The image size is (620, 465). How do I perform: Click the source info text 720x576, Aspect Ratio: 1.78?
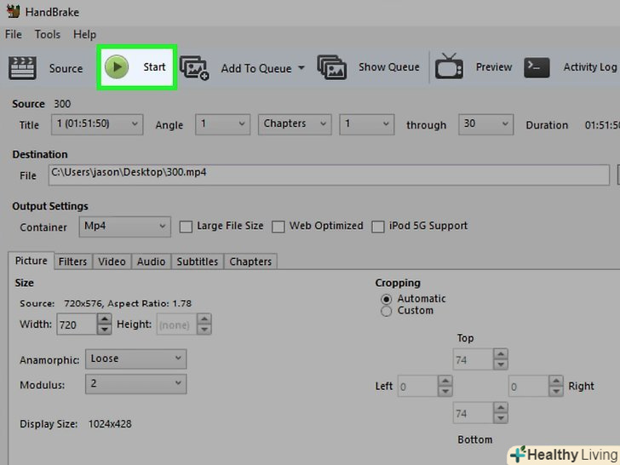point(128,303)
